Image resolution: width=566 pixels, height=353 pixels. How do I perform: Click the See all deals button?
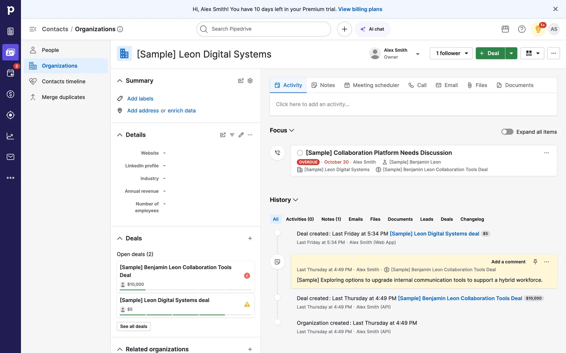pos(134,326)
